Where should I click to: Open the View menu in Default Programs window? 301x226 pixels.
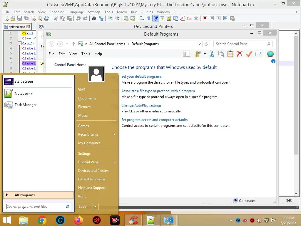(73, 54)
